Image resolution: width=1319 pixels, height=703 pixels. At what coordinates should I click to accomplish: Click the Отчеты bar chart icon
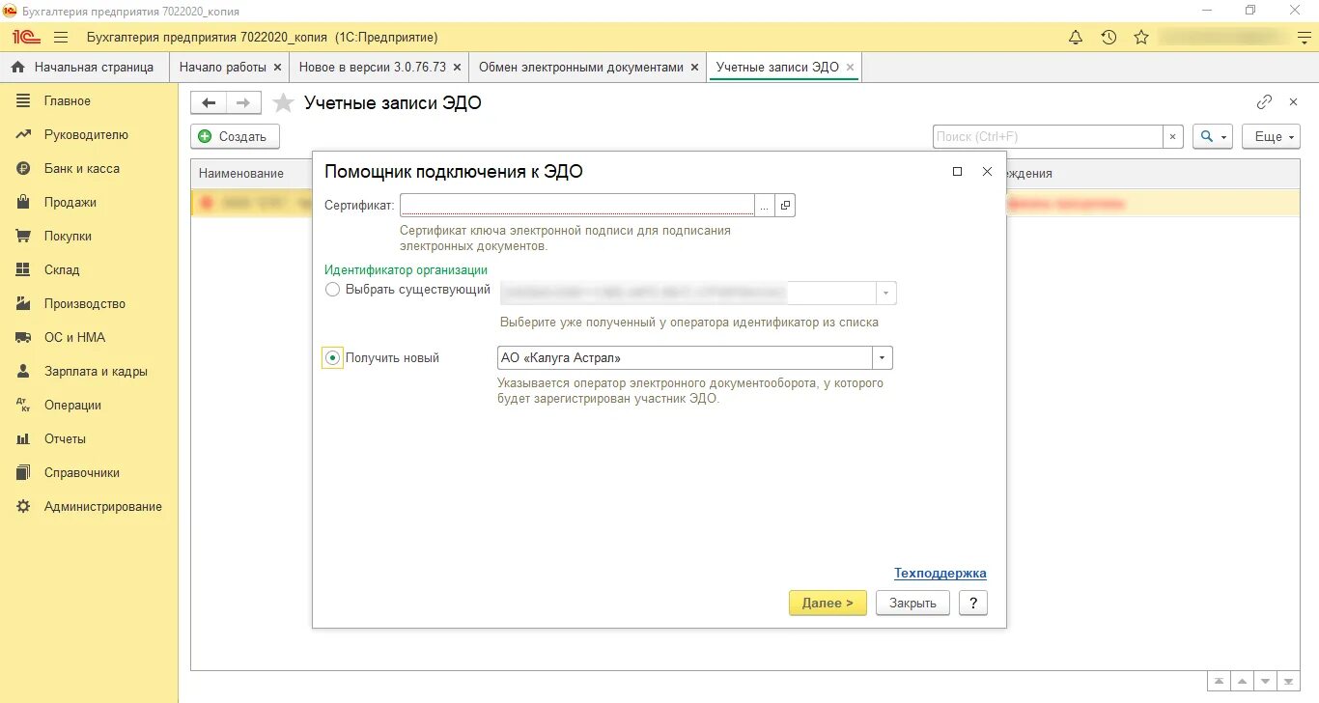[x=24, y=439]
